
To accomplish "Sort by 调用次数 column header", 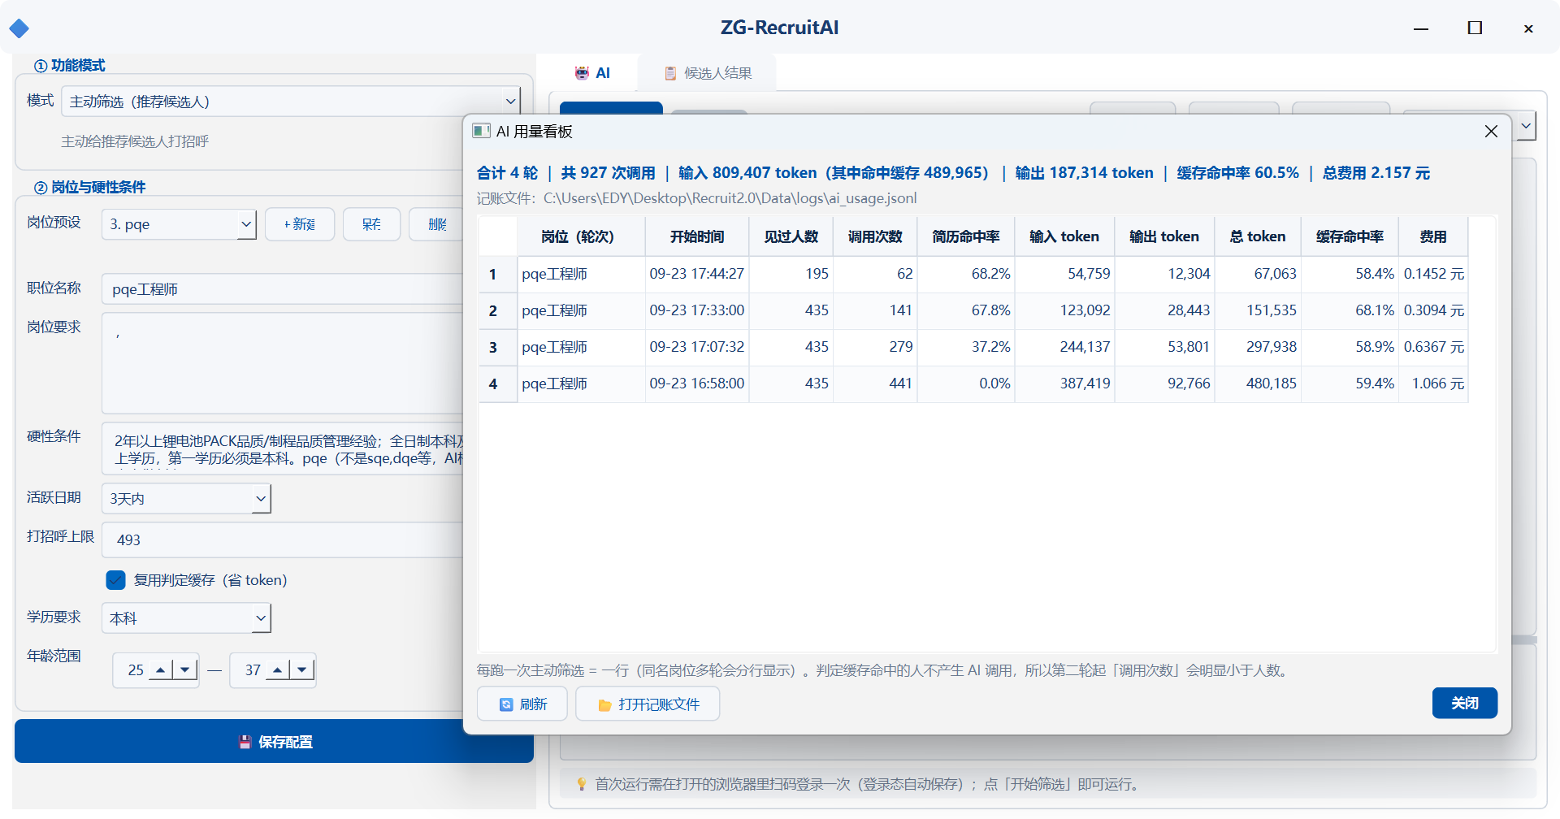I will 875,236.
